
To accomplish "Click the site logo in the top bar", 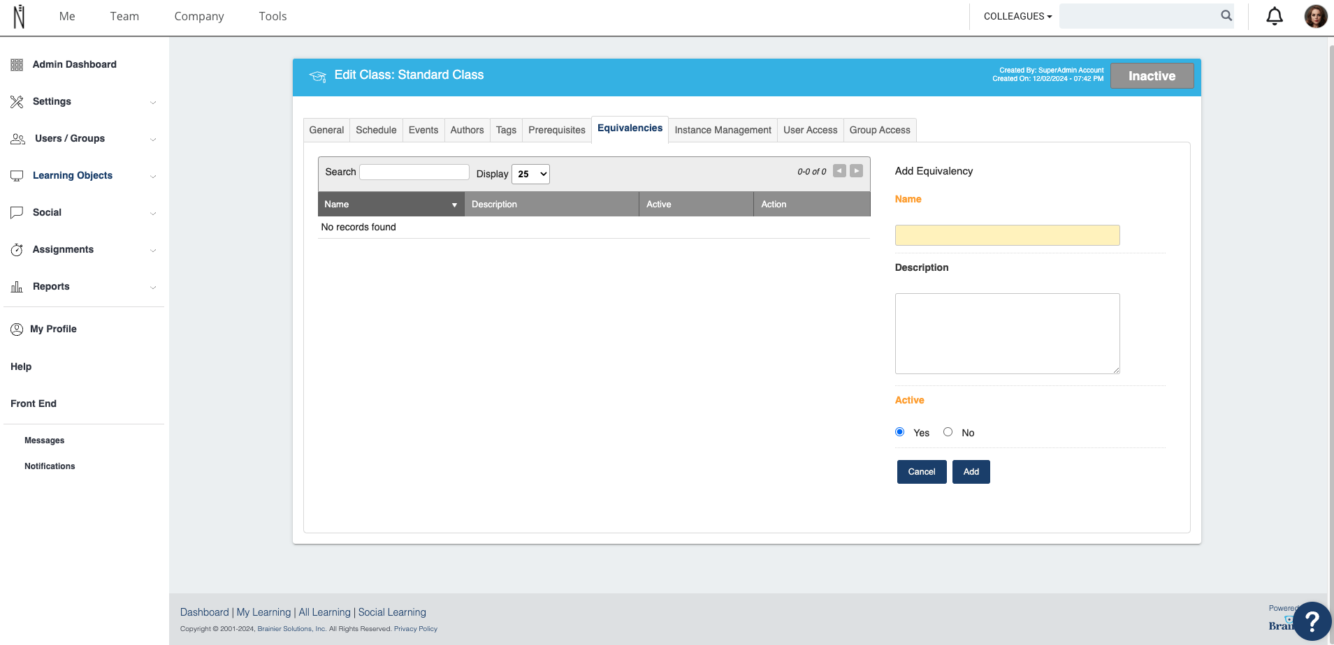I will (19, 17).
